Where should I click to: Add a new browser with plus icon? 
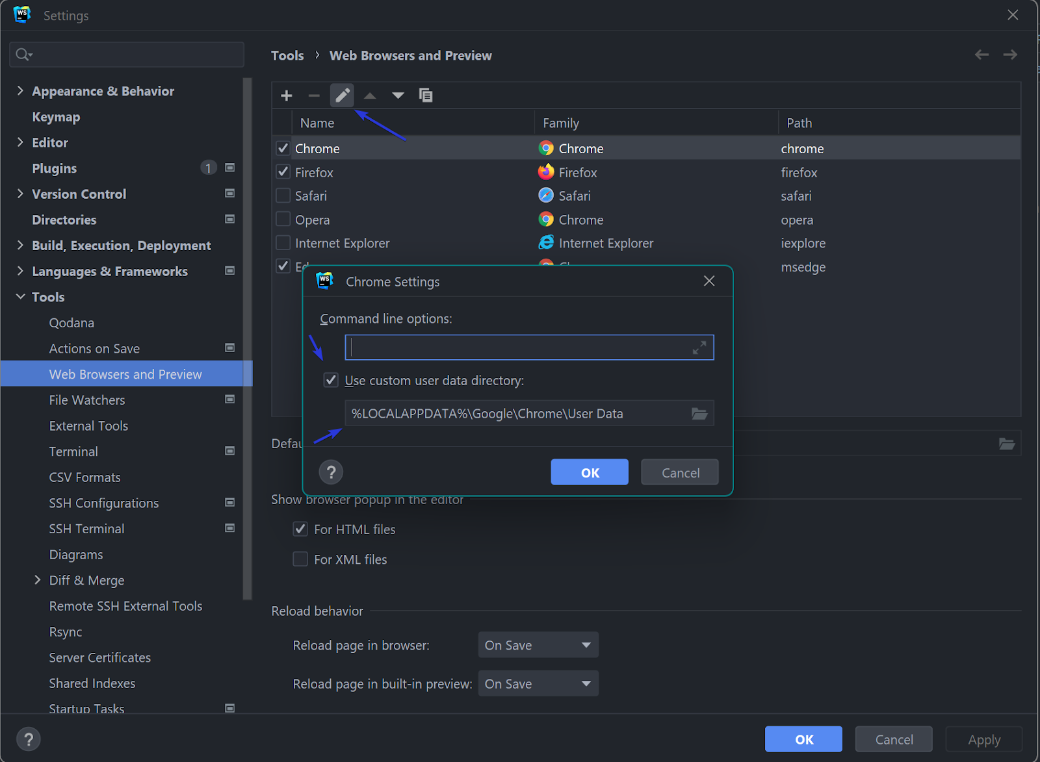(286, 95)
